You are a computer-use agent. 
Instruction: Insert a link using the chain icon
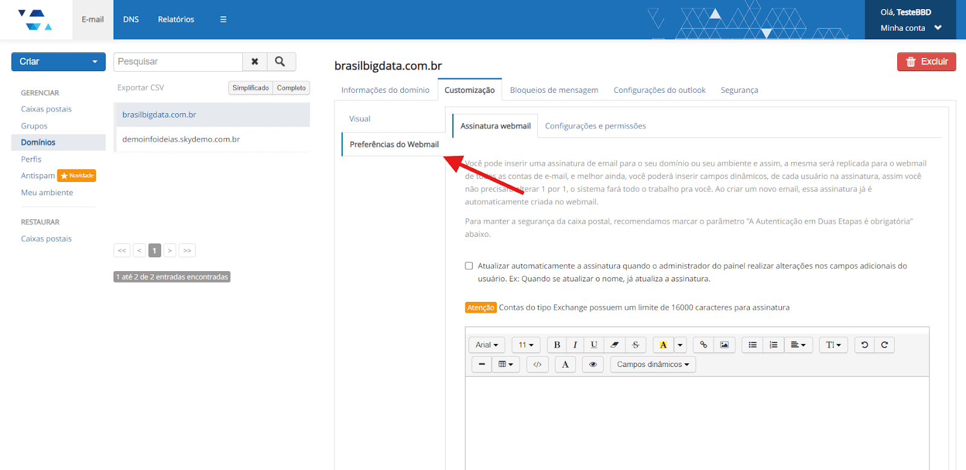703,345
